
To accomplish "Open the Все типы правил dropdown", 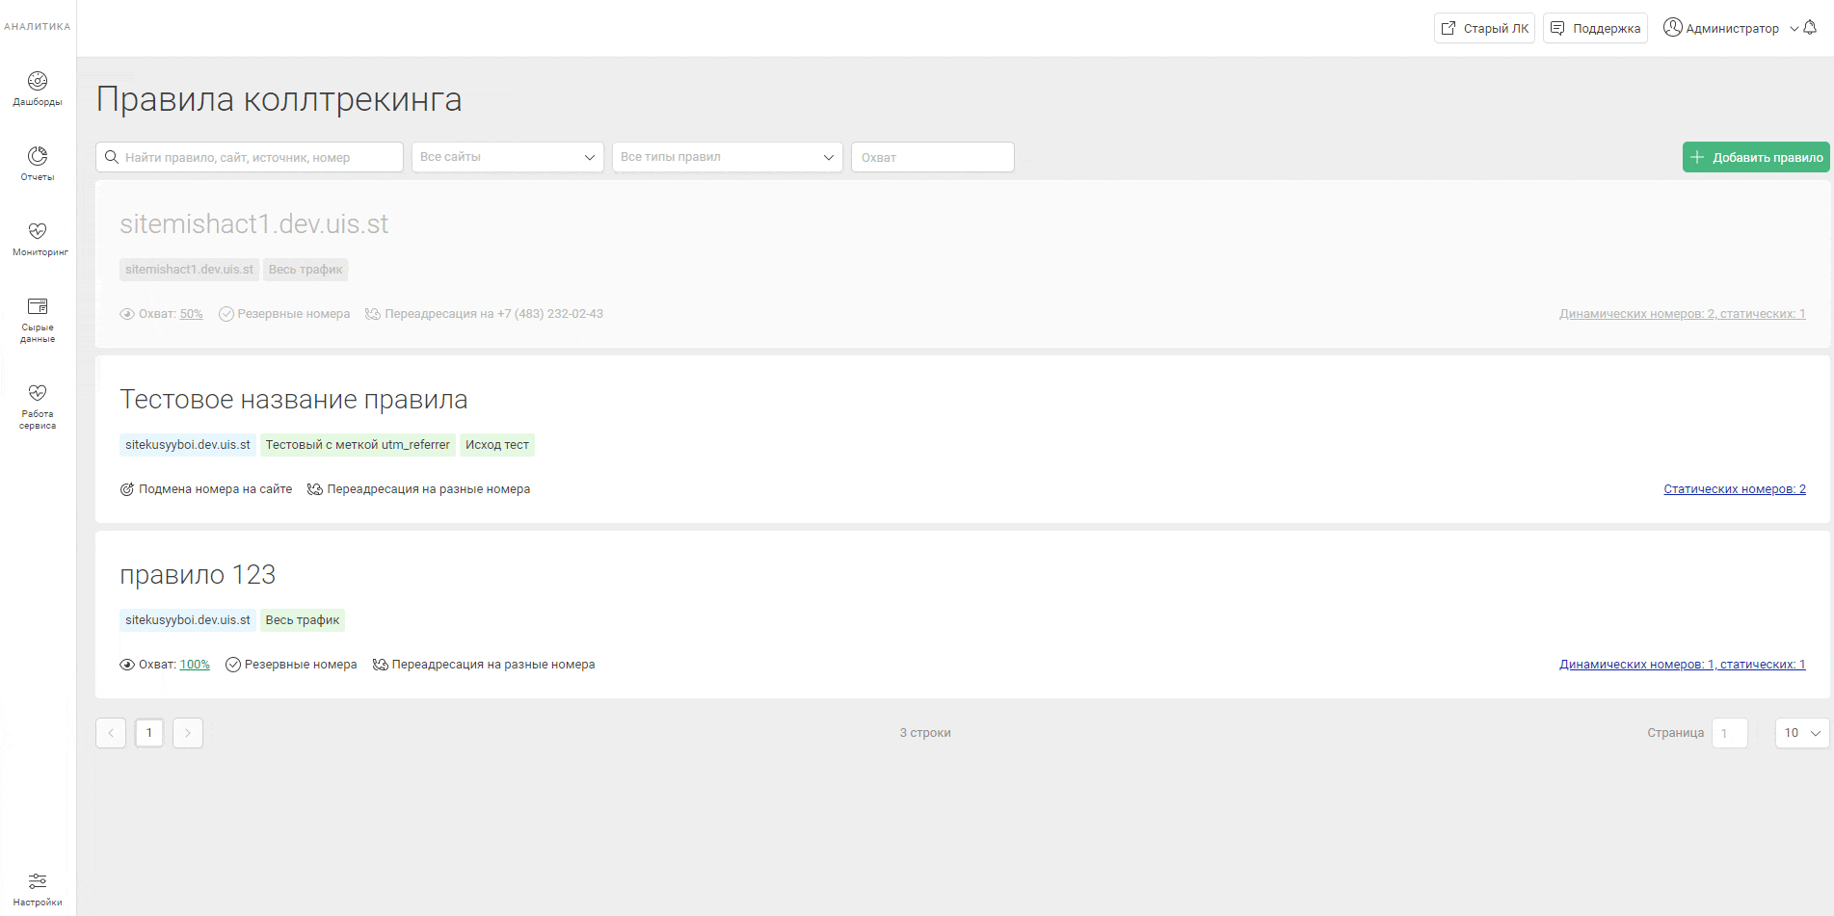I will tap(728, 157).
